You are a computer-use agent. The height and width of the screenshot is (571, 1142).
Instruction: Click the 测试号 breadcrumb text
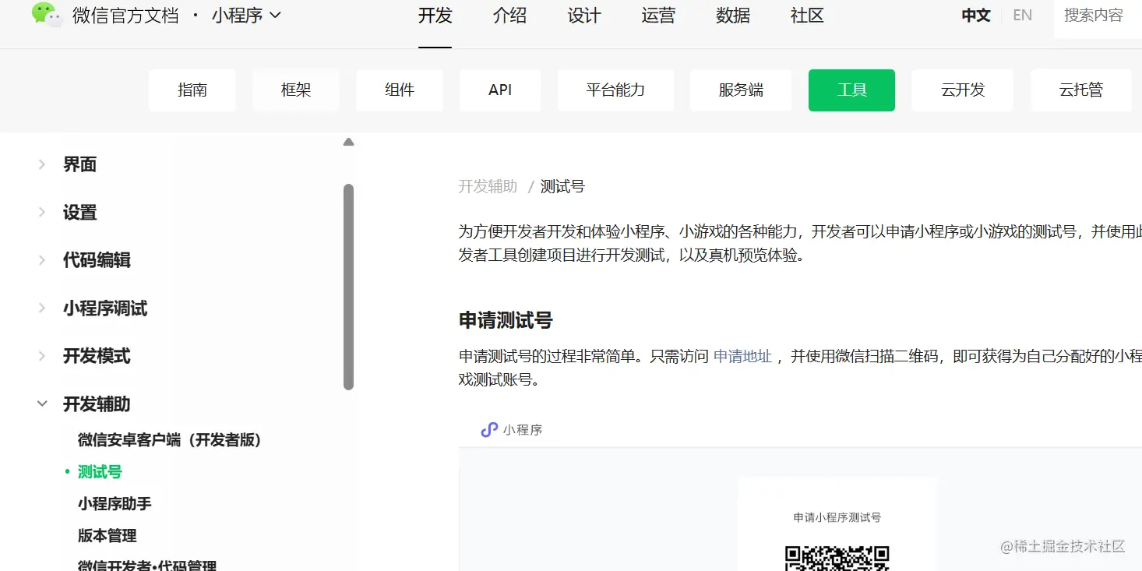[x=562, y=186]
